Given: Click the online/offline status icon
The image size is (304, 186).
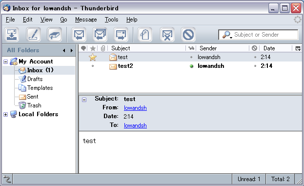Looking at the screenshot, I should tap(7, 179).
